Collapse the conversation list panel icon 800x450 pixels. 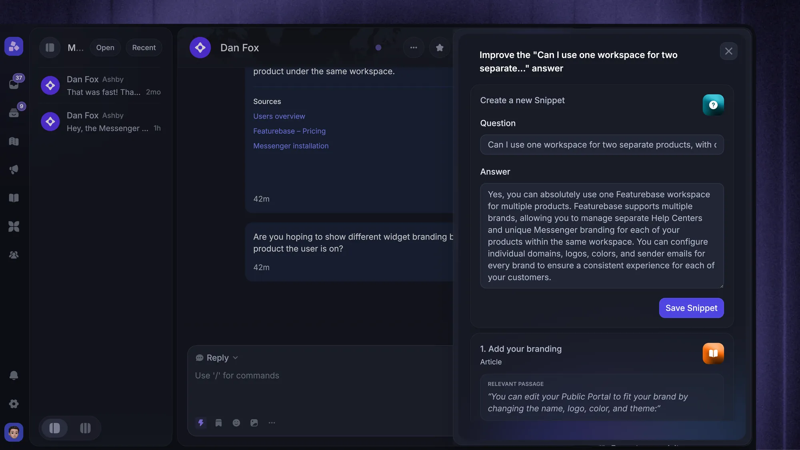coord(50,48)
